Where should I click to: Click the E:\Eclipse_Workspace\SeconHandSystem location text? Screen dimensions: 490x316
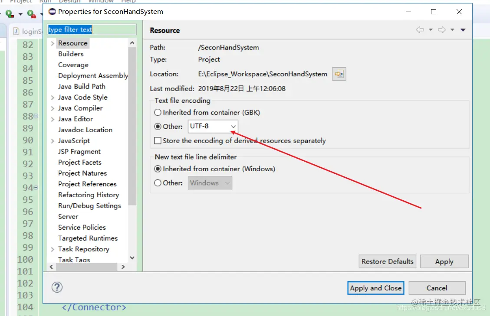pyautogui.click(x=263, y=74)
